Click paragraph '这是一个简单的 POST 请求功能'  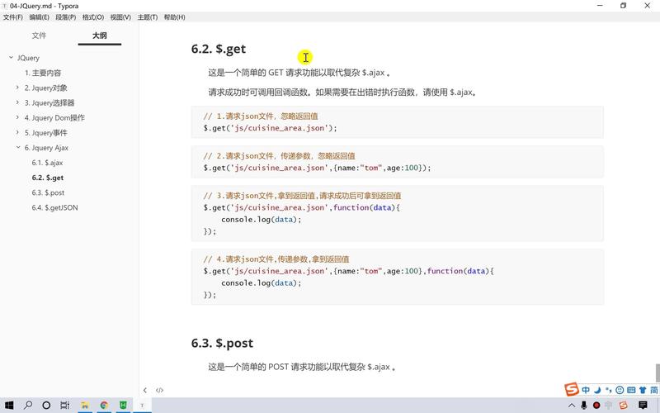click(302, 367)
